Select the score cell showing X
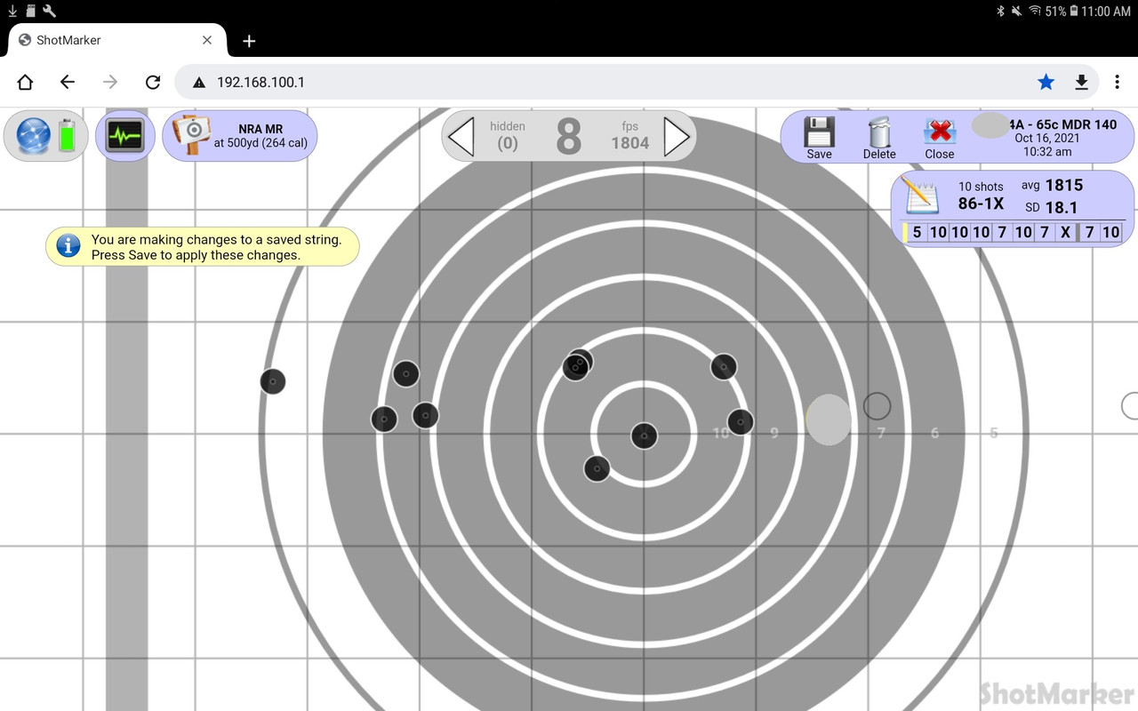1138x711 pixels. pos(1065,233)
